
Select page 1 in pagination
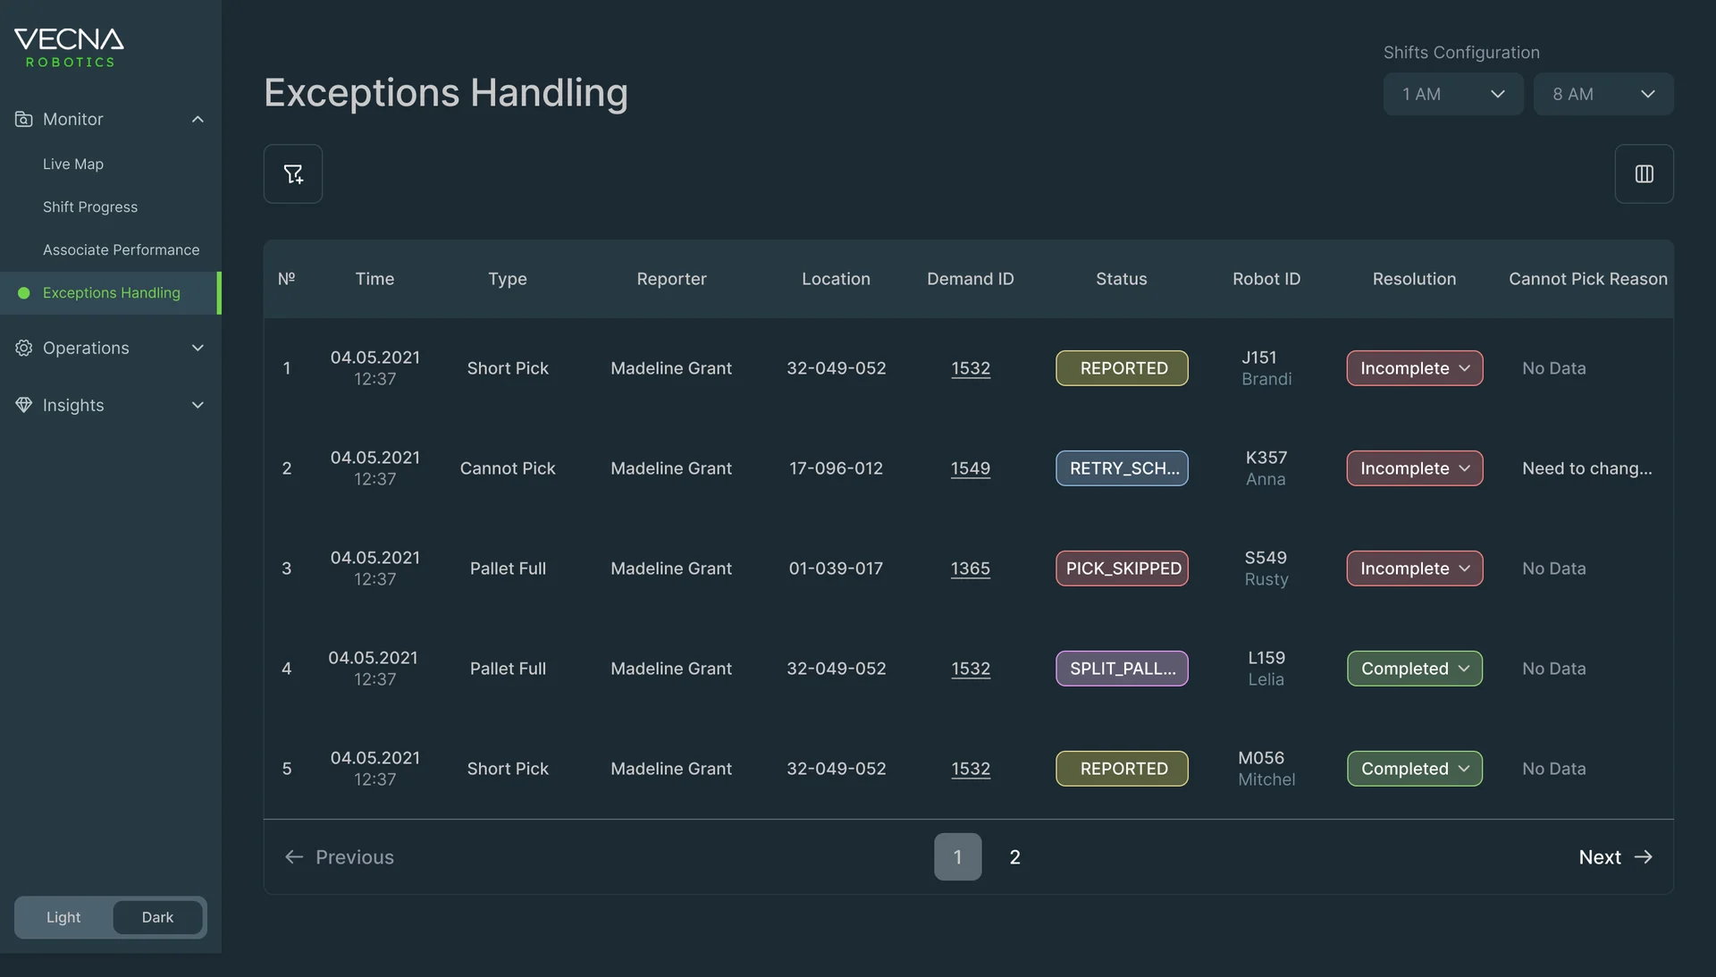(957, 857)
